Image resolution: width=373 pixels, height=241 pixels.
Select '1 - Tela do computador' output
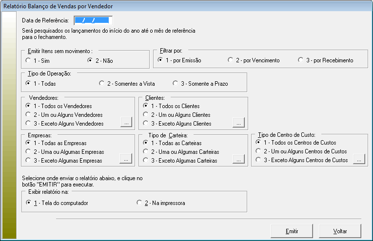click(x=28, y=203)
